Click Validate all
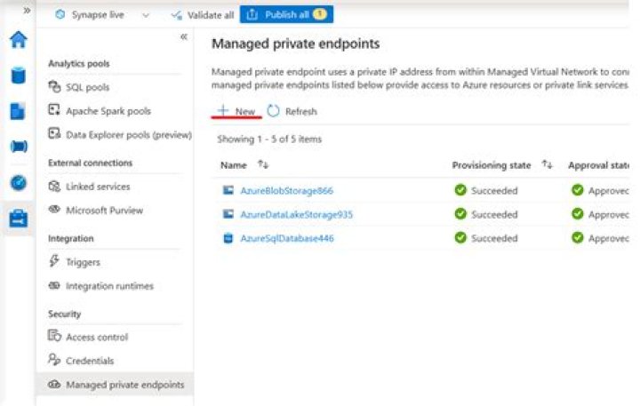This screenshot has width=640, height=406. pos(203,15)
